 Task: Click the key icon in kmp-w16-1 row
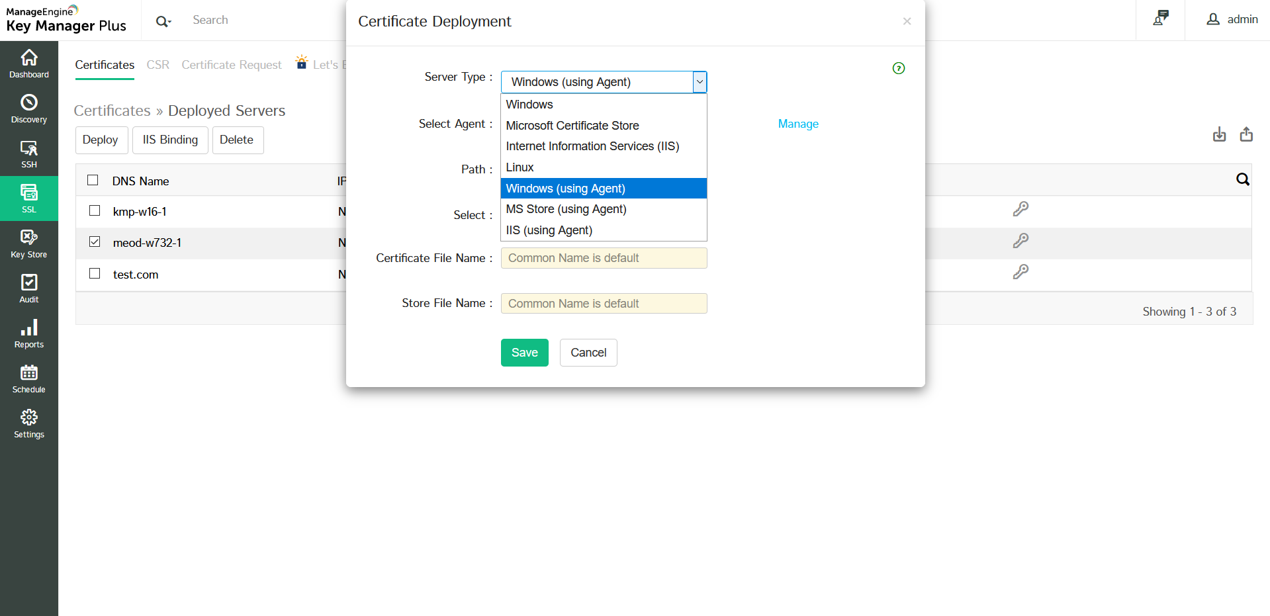tap(1020, 209)
